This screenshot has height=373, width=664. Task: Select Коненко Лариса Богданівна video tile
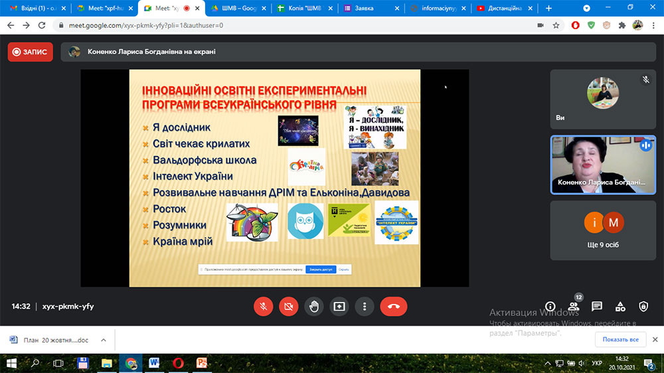pos(603,165)
